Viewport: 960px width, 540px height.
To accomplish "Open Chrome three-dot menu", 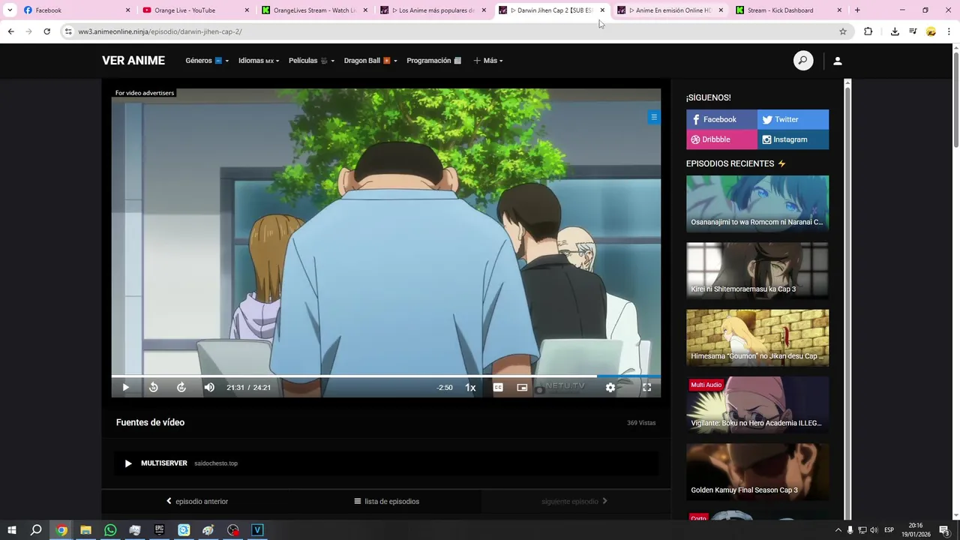I will [949, 31].
